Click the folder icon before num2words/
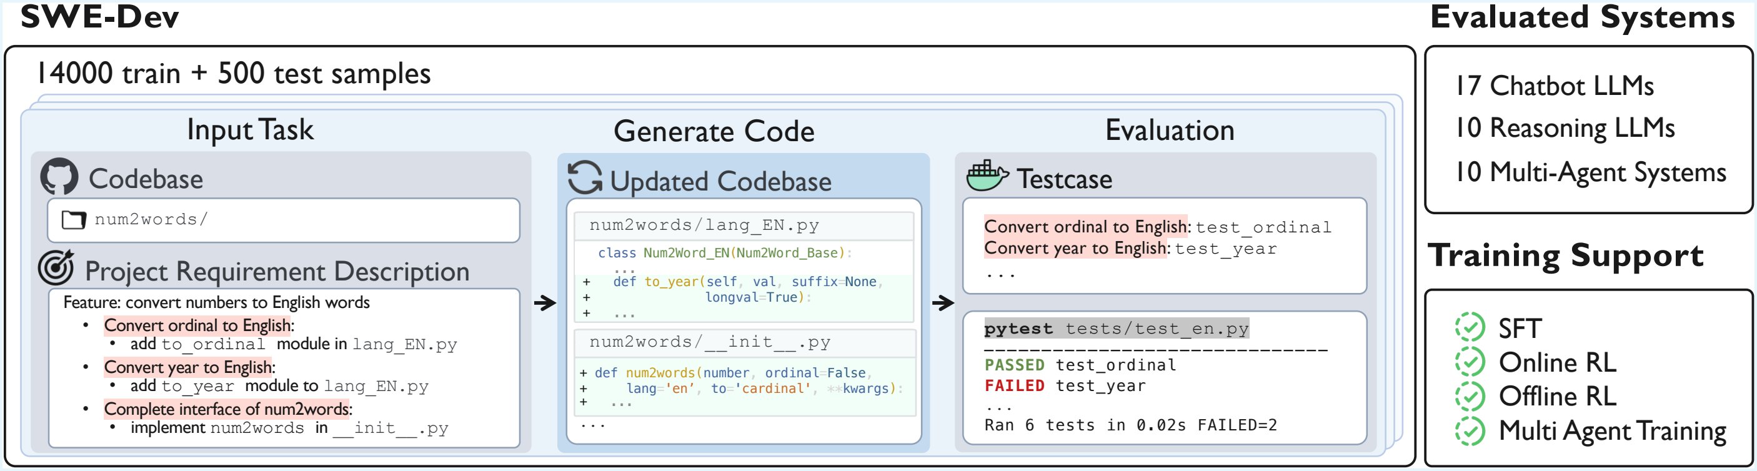Viewport: 1757px width, 471px height. pos(74,219)
